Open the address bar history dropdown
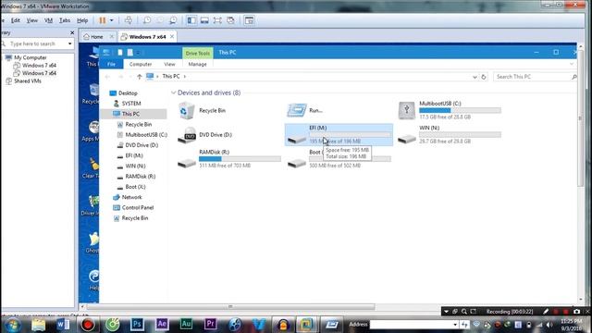This screenshot has width=592, height=333. click(x=475, y=77)
